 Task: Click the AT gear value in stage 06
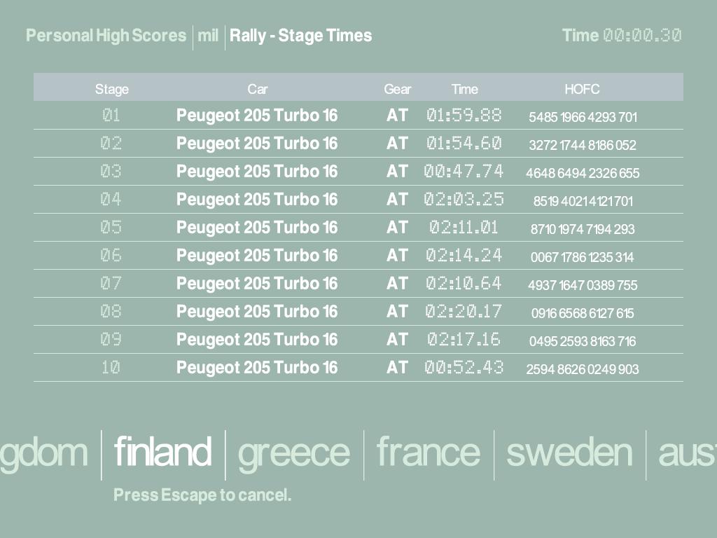click(397, 256)
